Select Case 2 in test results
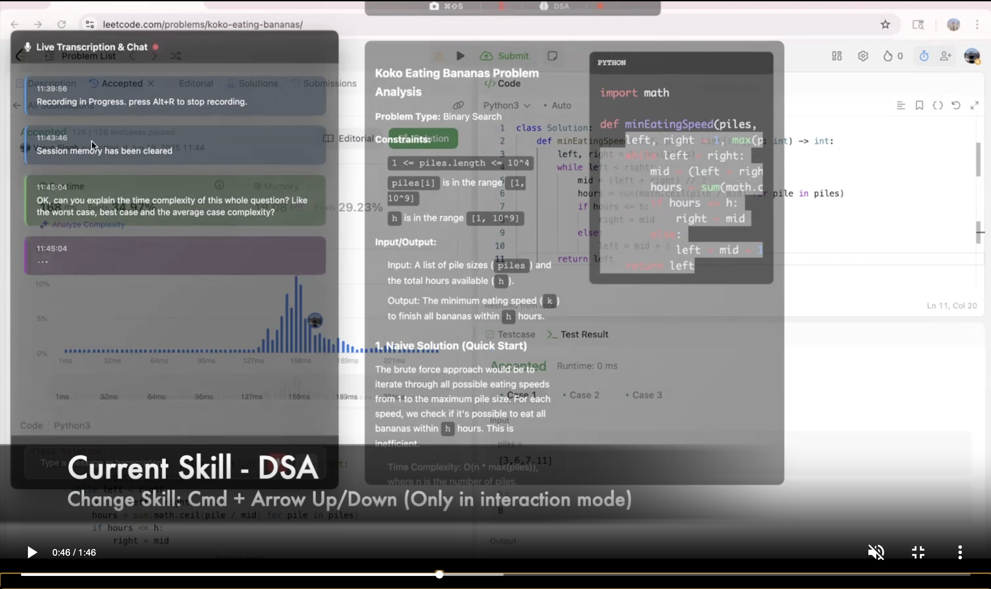This screenshot has width=991, height=589. click(581, 395)
